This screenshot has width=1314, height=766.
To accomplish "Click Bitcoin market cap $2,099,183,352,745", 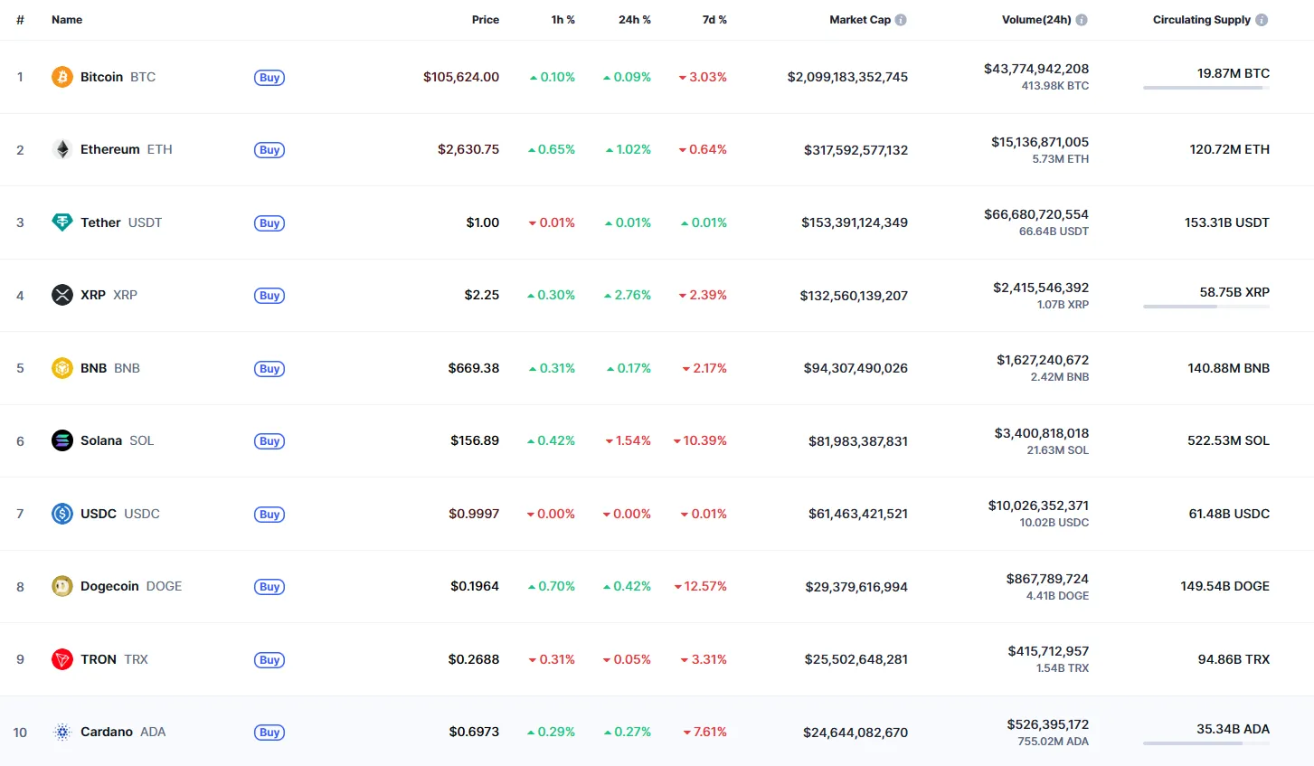I will [847, 77].
